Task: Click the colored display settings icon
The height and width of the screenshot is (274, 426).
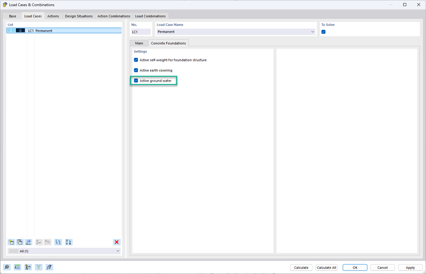Action: point(28,267)
